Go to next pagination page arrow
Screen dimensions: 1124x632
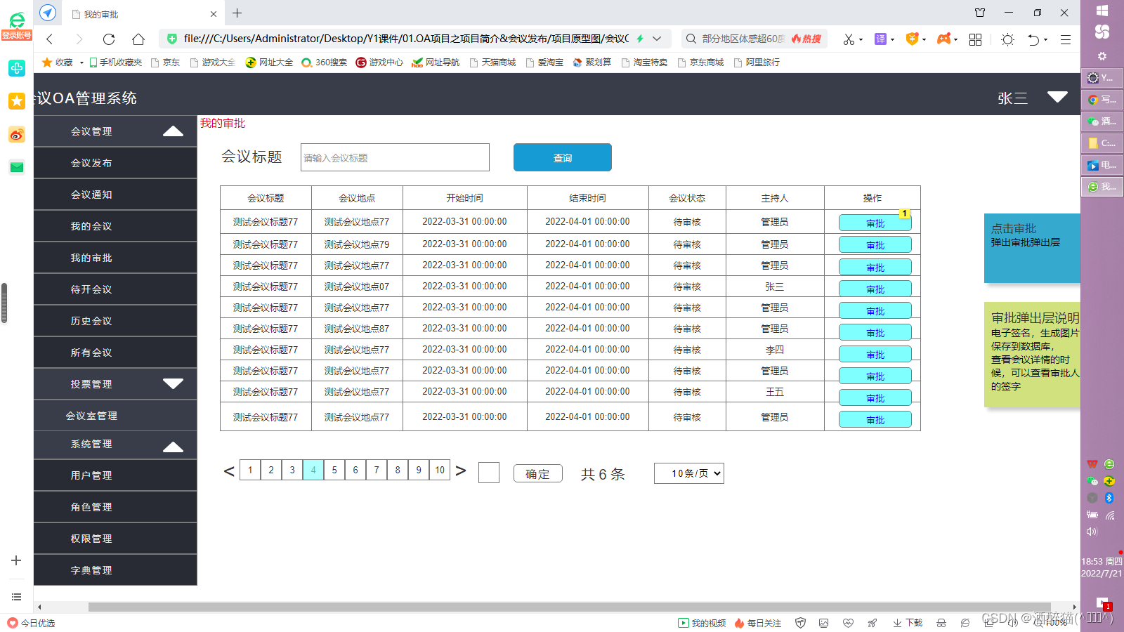click(x=461, y=470)
